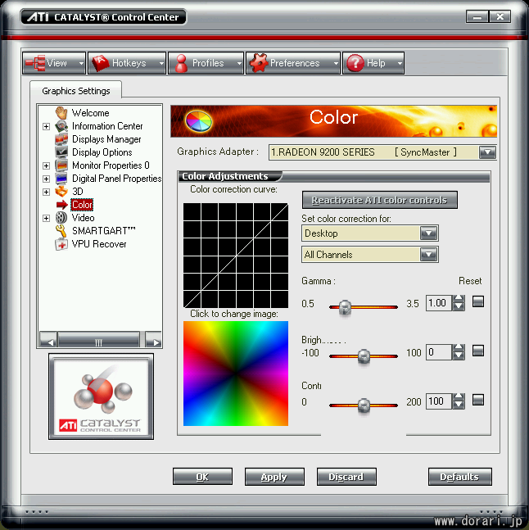Select Displays Manager in the tree
This screenshot has width=529, height=530.
click(106, 139)
